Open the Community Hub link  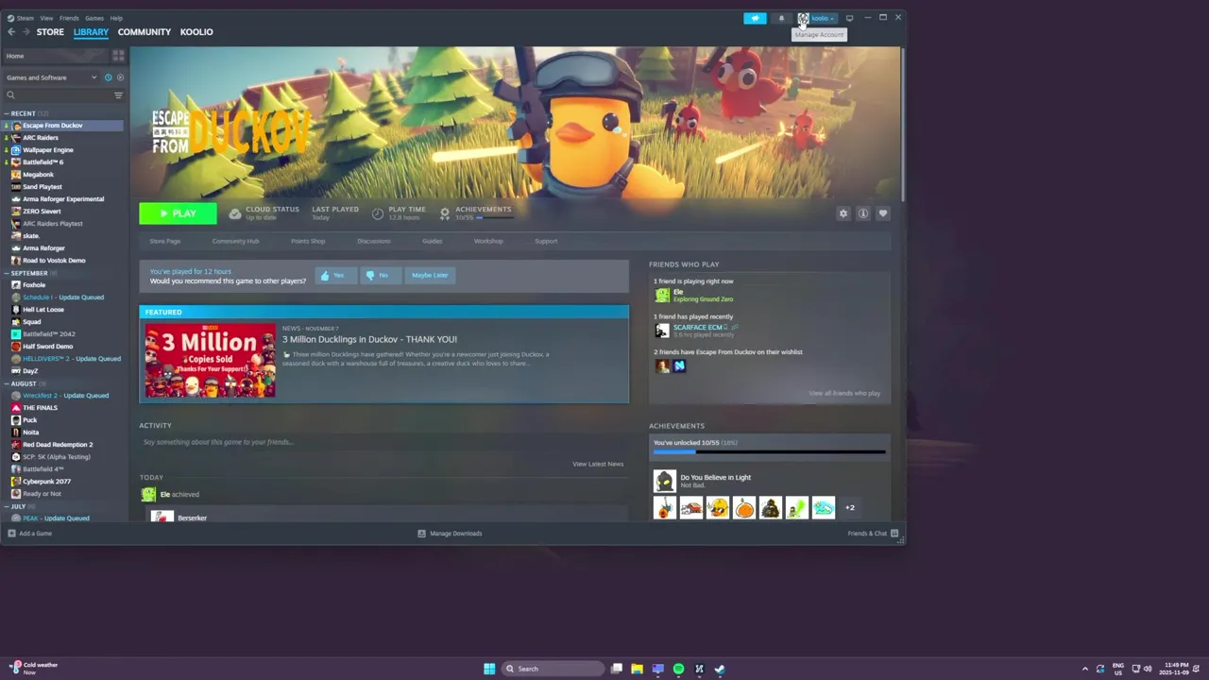pyautogui.click(x=235, y=241)
